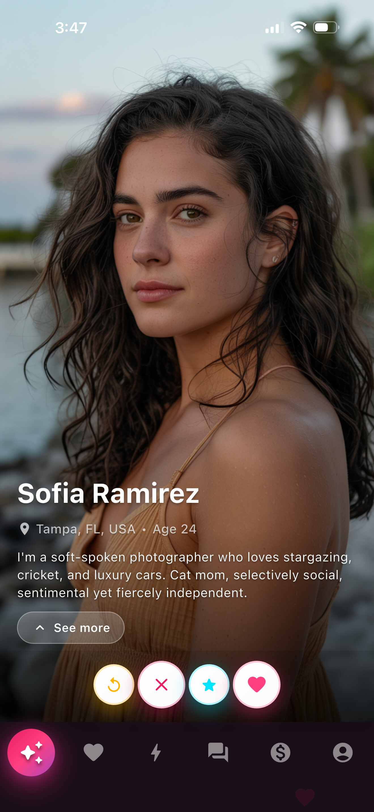Tap the name Sofia Ramirez
This screenshot has height=812, width=374.
pyautogui.click(x=108, y=493)
